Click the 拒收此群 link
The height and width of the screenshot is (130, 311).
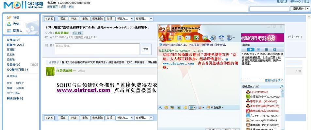click(77, 33)
